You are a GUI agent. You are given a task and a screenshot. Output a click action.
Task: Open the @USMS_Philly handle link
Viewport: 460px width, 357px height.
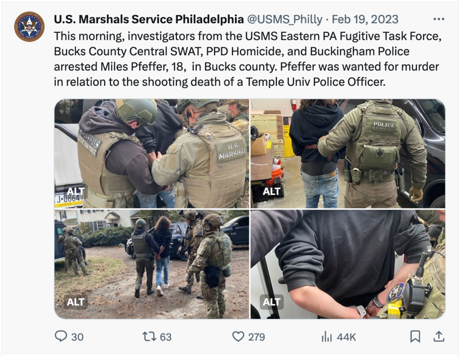point(284,19)
